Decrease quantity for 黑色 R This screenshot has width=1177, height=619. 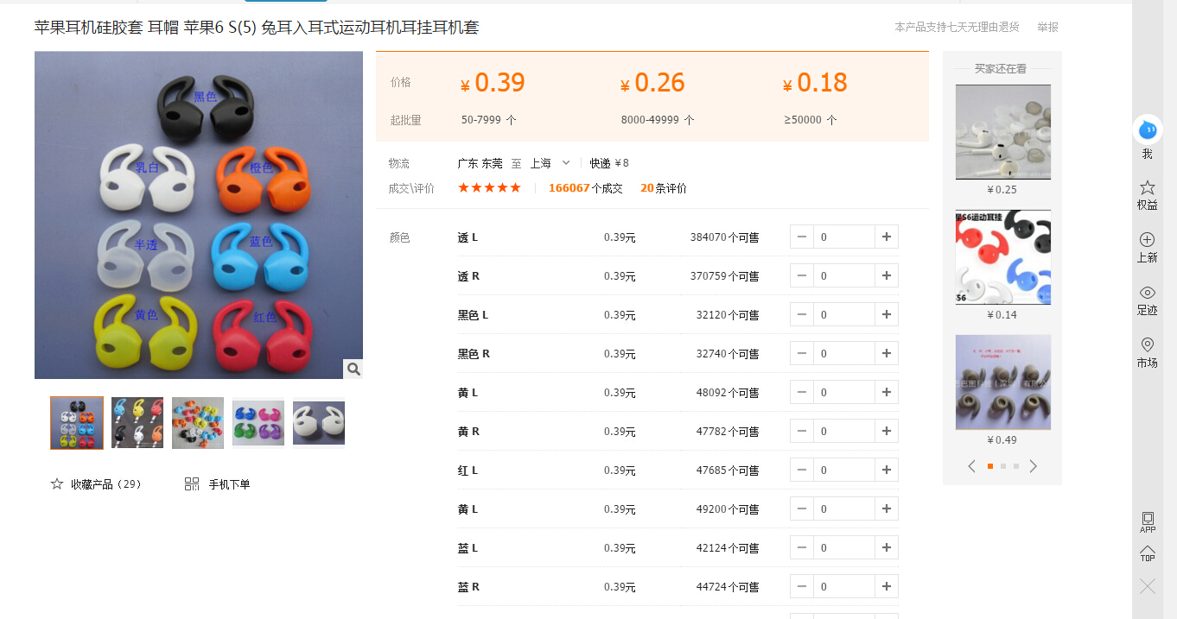pyautogui.click(x=802, y=353)
